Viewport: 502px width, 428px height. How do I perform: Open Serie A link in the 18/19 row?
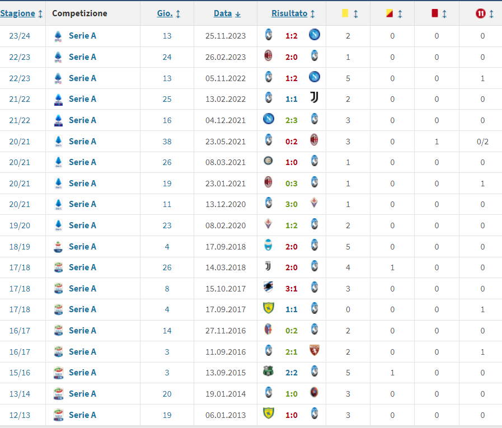coord(82,247)
